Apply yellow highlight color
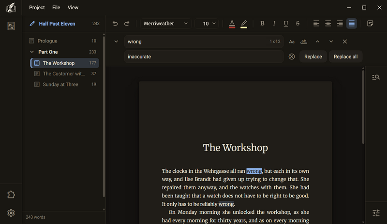This screenshot has height=224, width=387. click(x=244, y=24)
